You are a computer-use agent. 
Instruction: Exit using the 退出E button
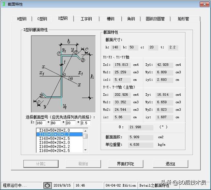point(170,164)
